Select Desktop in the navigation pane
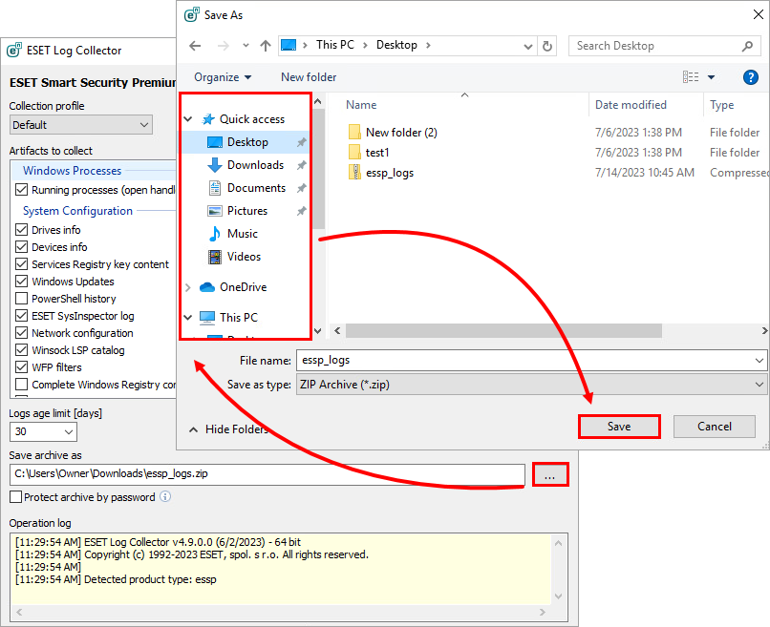770x627 pixels. (247, 142)
